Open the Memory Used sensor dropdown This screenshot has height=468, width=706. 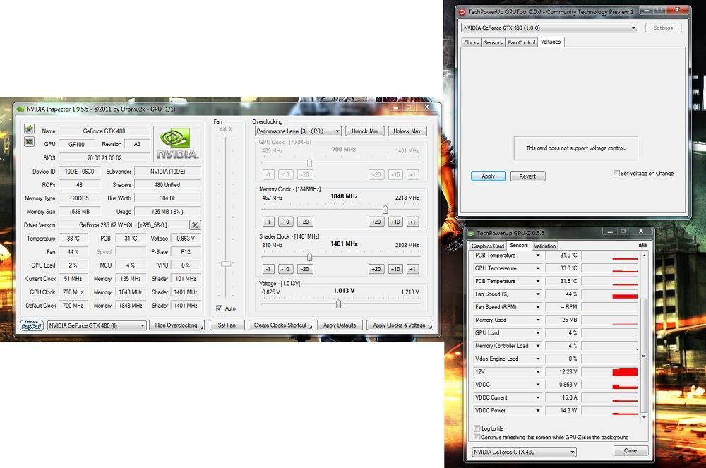(537, 320)
